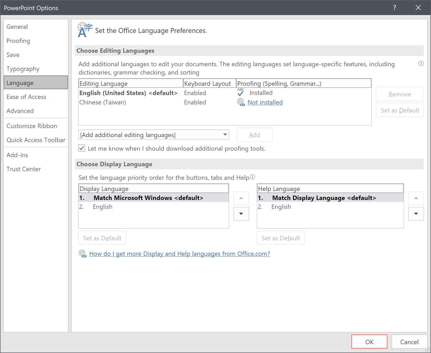Move help language up in priority

416,198
